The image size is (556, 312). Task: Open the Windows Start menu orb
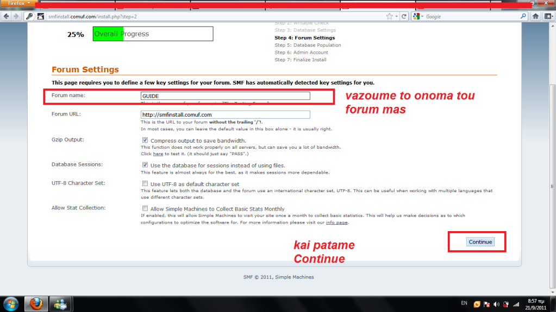tap(11, 303)
